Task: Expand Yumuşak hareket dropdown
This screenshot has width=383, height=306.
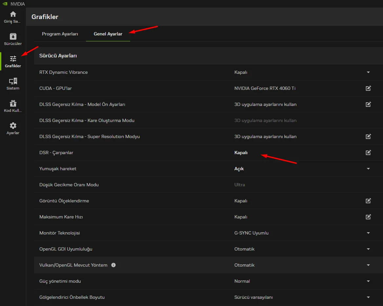Action: tap(368, 169)
